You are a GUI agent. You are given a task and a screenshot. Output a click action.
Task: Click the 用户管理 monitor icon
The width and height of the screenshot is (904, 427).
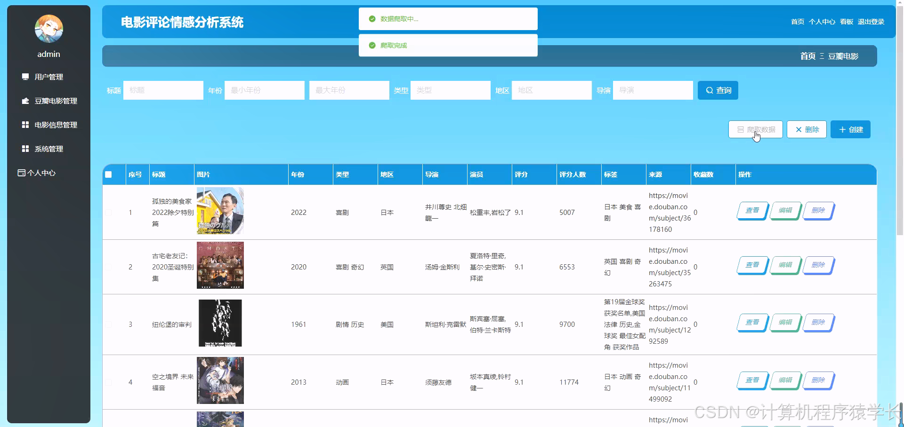[25, 77]
